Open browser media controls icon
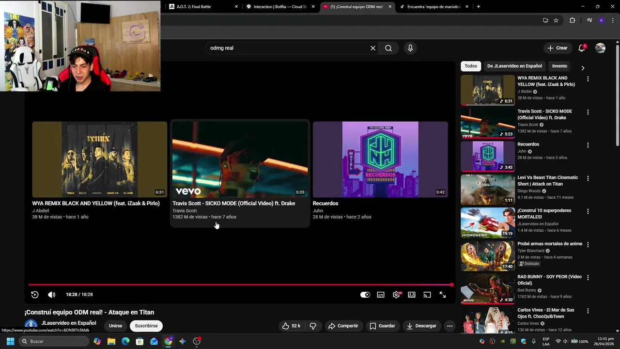This screenshot has height=349, width=620. (589, 20)
